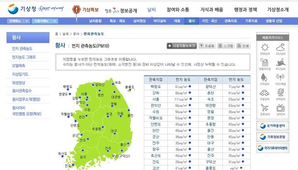Screen dimensions: 298x170
Task: Click 광덕산 station name in table
Action: coord(210,87)
